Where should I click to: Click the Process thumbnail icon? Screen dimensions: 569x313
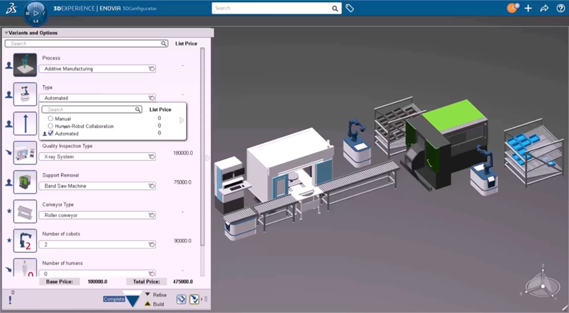click(x=25, y=65)
